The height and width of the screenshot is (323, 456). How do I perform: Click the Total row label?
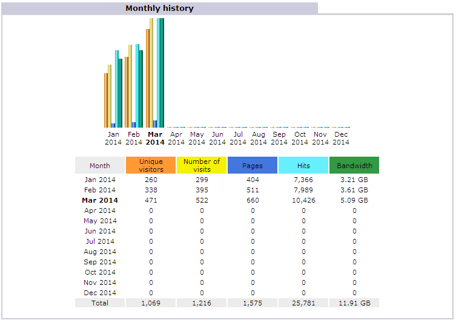(x=100, y=302)
